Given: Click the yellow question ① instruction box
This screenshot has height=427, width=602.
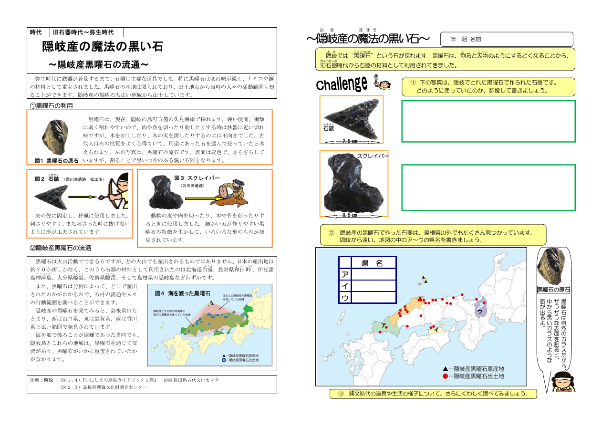Looking at the screenshot, I should click(x=489, y=87).
